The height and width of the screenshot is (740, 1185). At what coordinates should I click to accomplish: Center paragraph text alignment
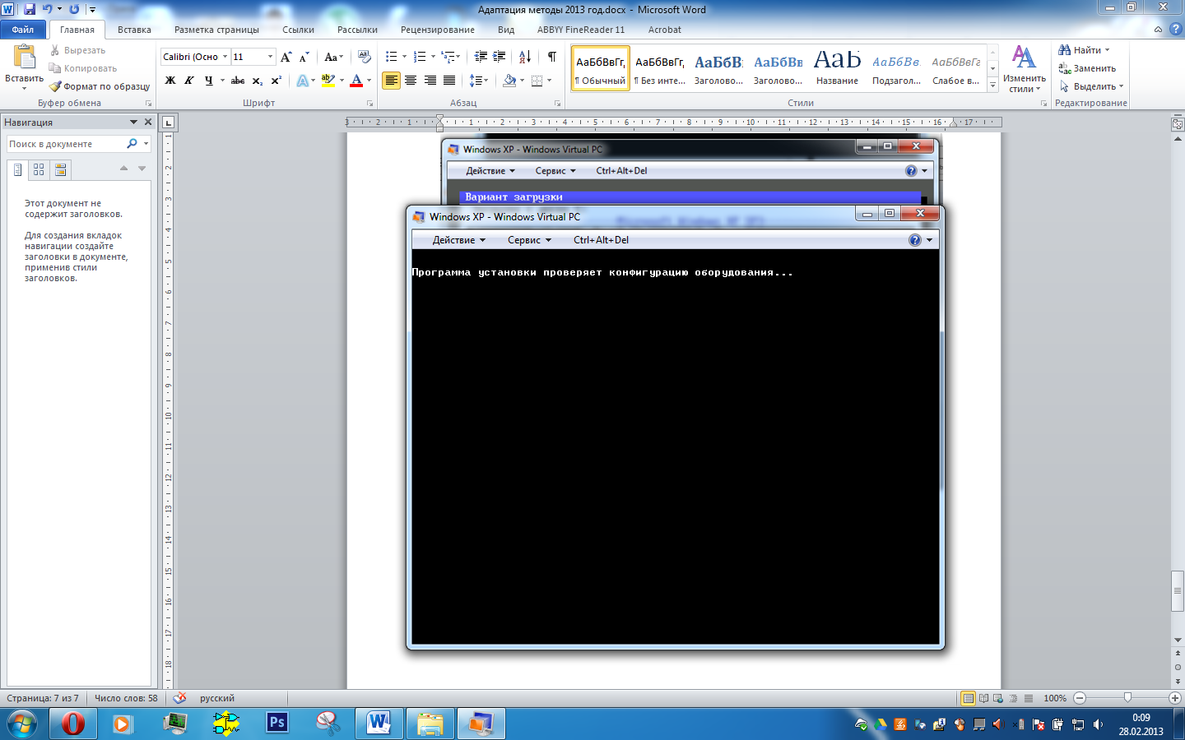click(411, 81)
